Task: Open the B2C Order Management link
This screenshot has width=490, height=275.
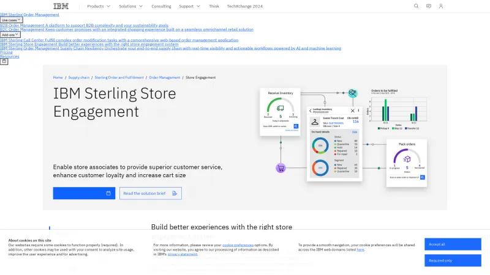Action: [x=127, y=29]
